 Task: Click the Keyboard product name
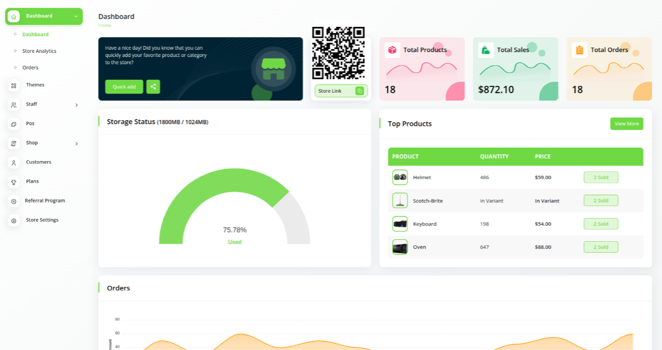click(425, 224)
